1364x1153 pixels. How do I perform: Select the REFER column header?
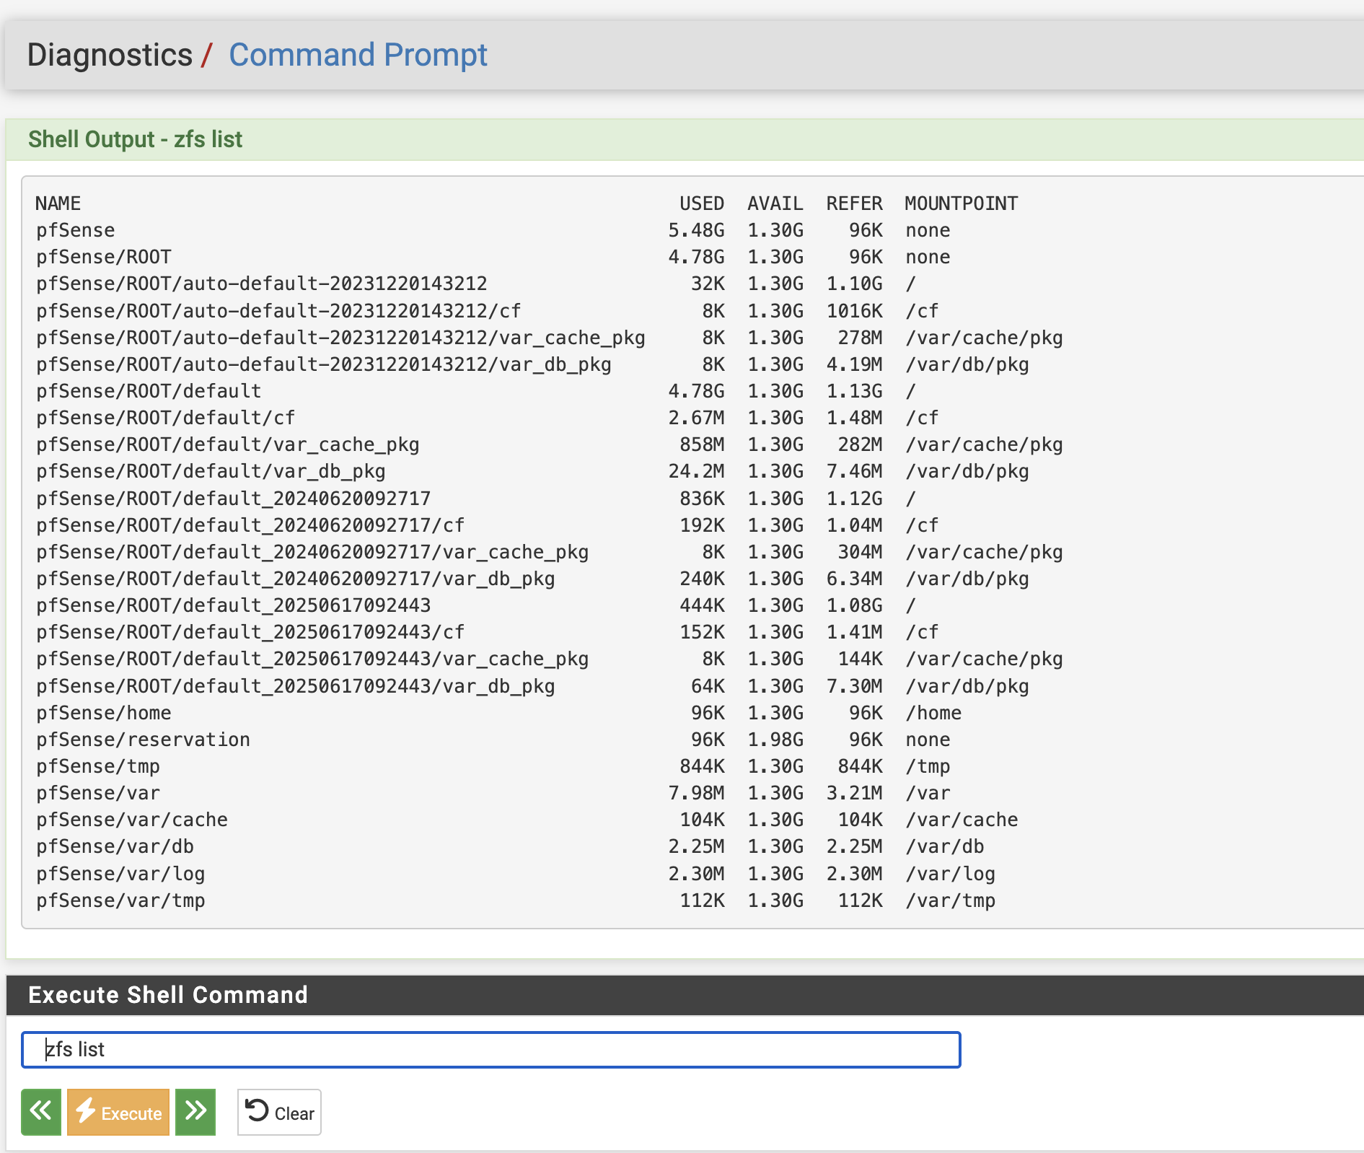pyautogui.click(x=855, y=203)
